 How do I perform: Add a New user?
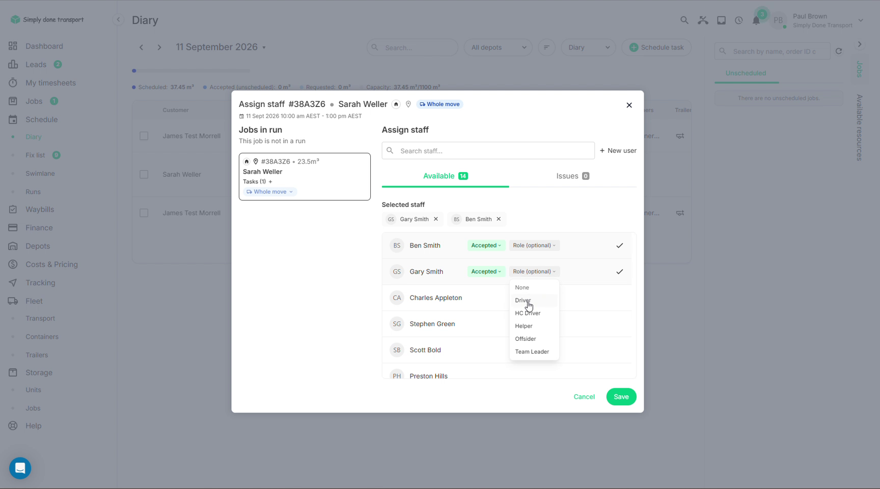pos(618,151)
